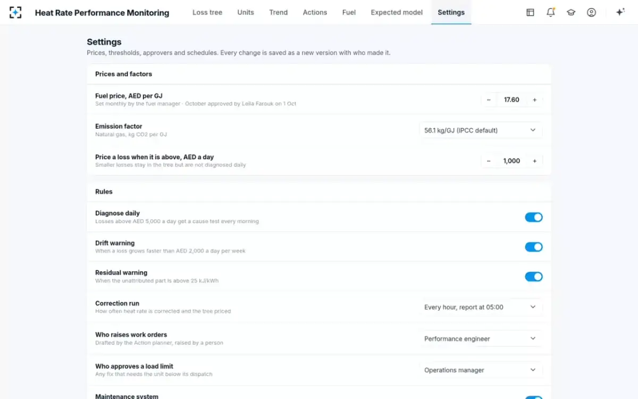
Task: Click the Correction run label
Action: [117, 304]
